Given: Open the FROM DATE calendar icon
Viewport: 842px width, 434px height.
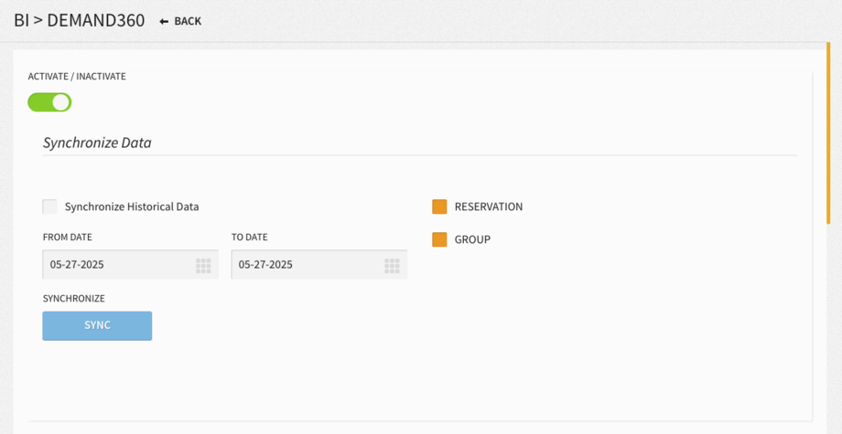Looking at the screenshot, I should 203,265.
